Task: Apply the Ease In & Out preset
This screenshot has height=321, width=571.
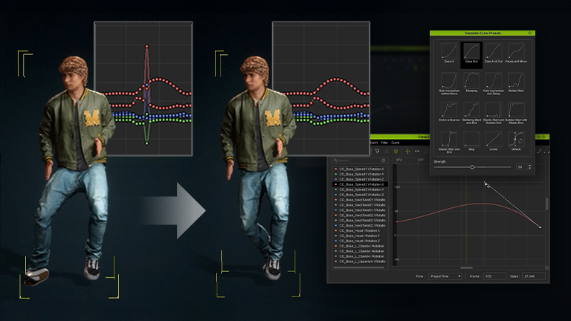Action: click(x=492, y=51)
